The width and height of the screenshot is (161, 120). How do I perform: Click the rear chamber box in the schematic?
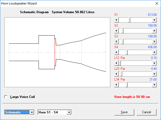(x=47, y=52)
